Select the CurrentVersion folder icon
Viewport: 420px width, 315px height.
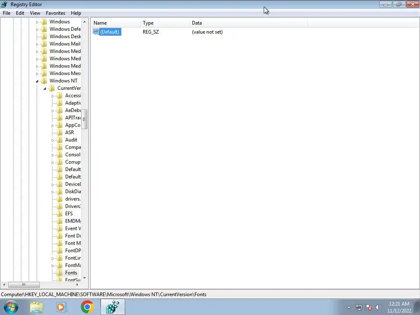52,88
